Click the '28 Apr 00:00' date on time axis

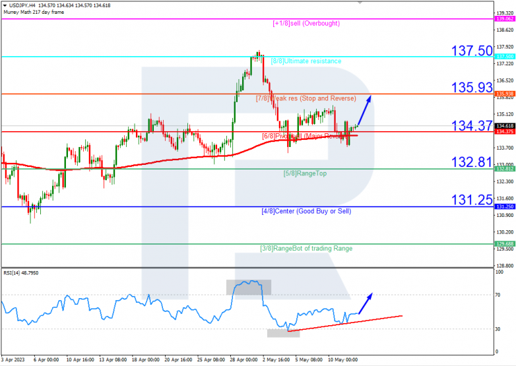pyautogui.click(x=244, y=360)
